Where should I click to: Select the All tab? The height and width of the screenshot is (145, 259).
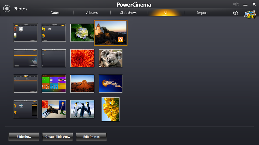coord(165,13)
